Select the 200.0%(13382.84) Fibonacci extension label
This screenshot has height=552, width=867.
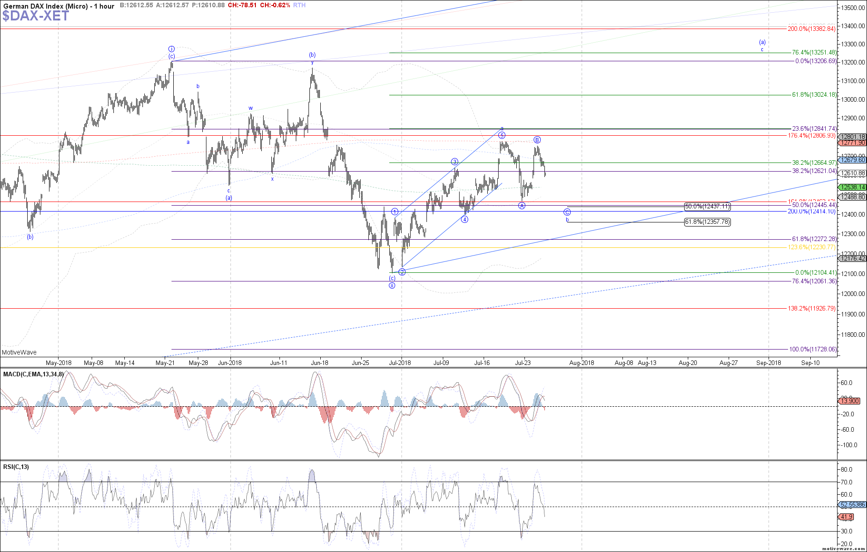pos(811,29)
